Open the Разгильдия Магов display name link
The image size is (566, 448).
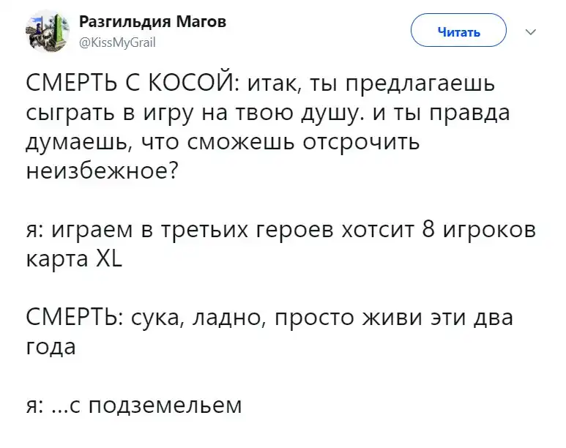click(x=152, y=21)
